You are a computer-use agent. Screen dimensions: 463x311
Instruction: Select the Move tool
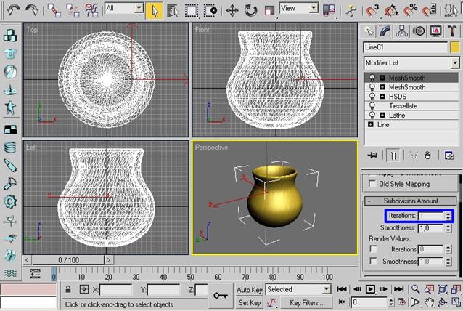(x=232, y=10)
